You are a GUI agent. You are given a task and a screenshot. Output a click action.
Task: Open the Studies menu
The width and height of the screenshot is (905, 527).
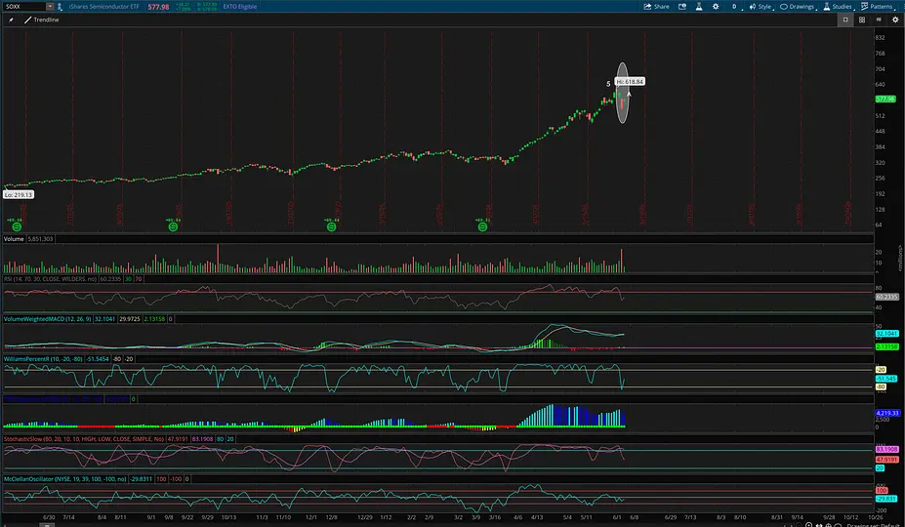[x=839, y=7]
